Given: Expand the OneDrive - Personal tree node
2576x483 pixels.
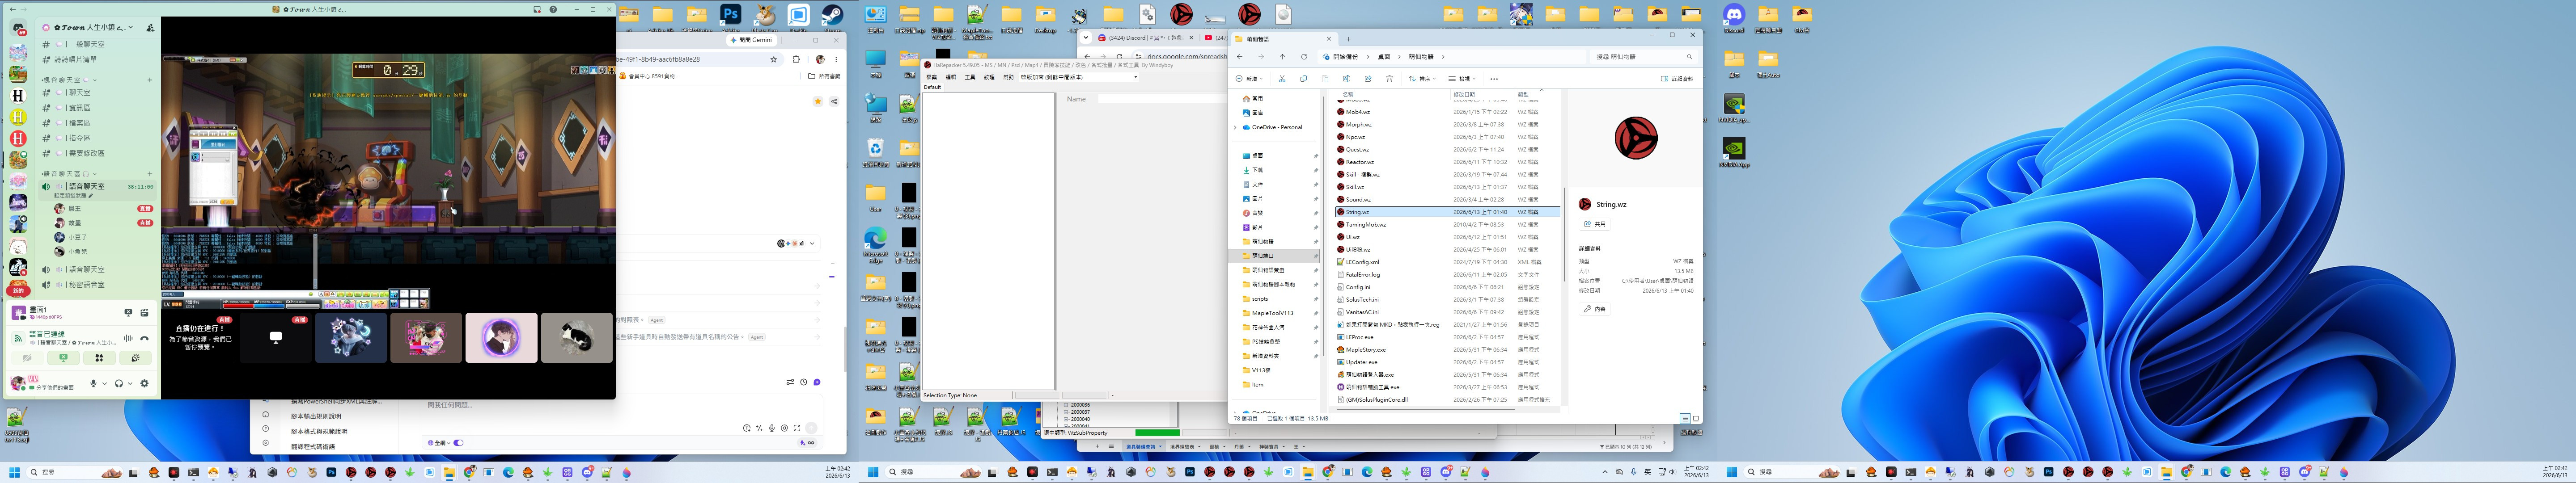Looking at the screenshot, I should 1235,127.
